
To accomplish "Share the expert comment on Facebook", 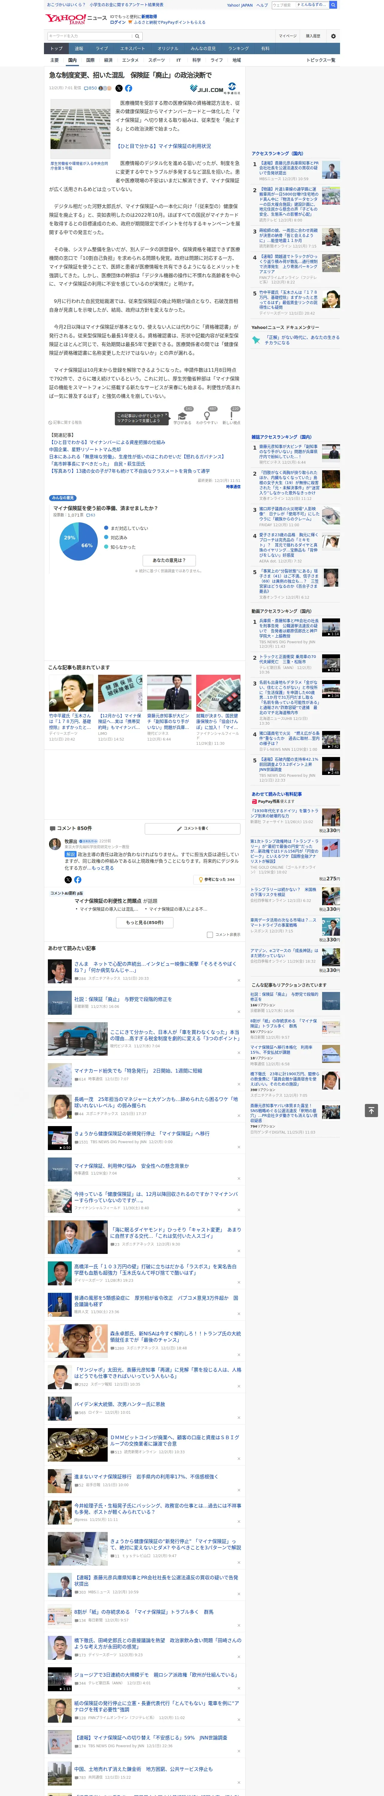I will click(x=77, y=880).
